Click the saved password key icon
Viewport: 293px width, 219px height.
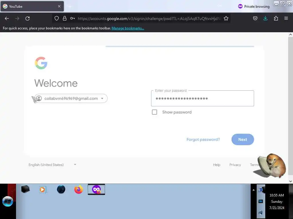pyautogui.click(x=72, y=18)
